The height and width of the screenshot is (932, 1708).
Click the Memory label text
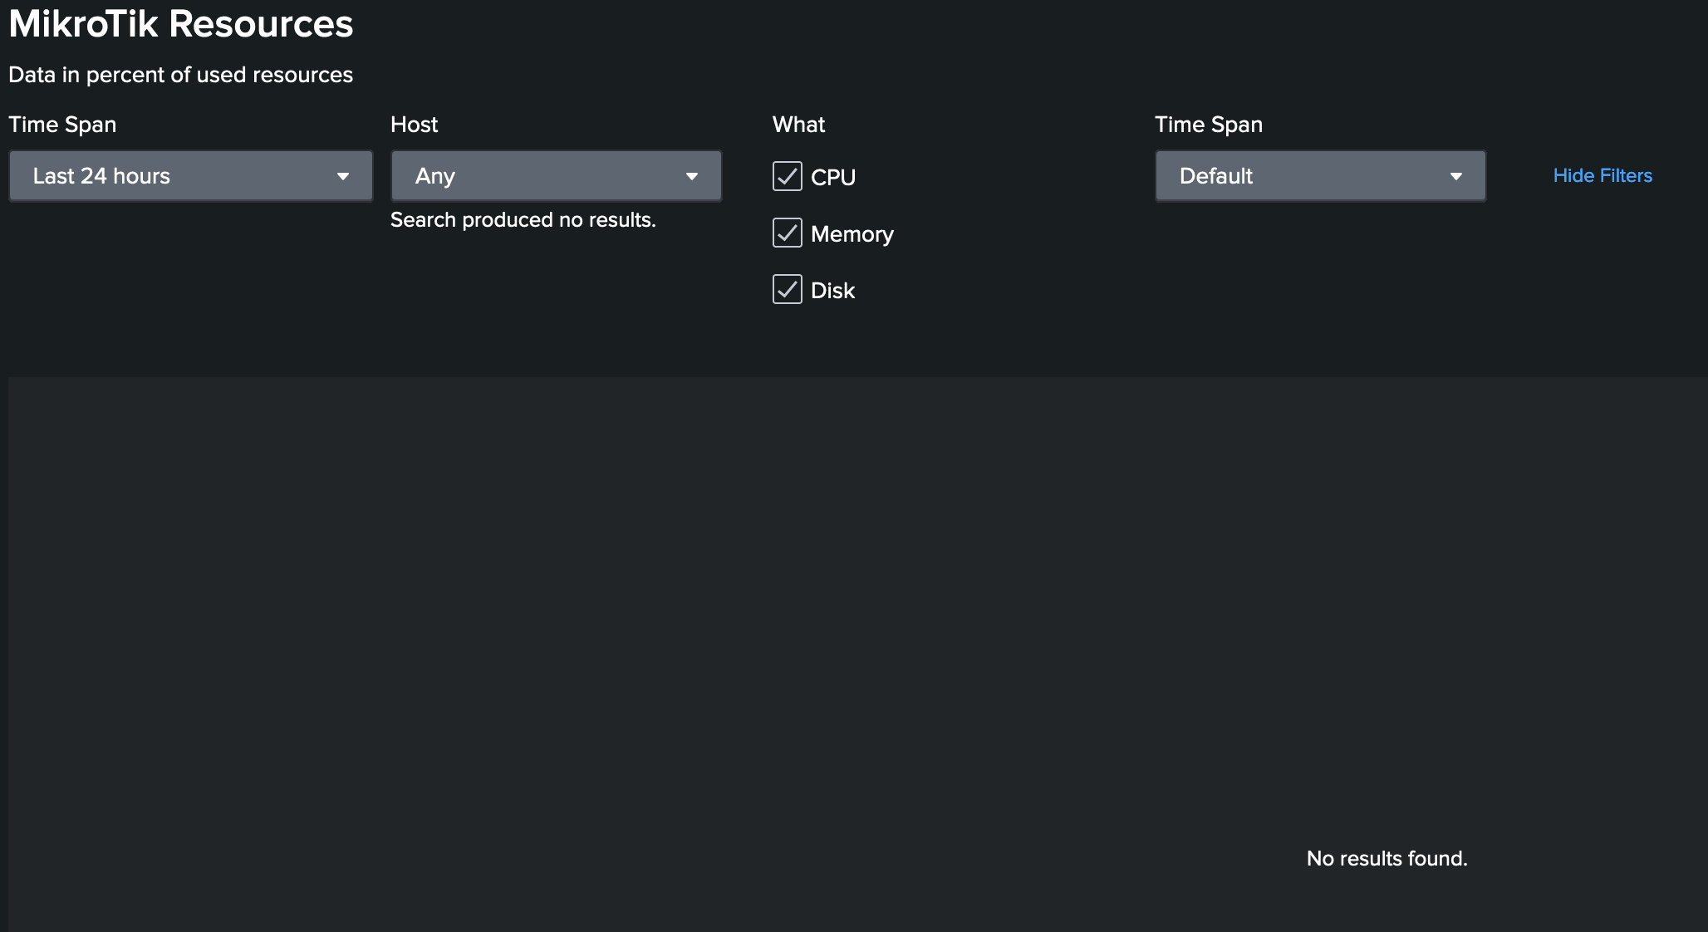click(x=852, y=233)
